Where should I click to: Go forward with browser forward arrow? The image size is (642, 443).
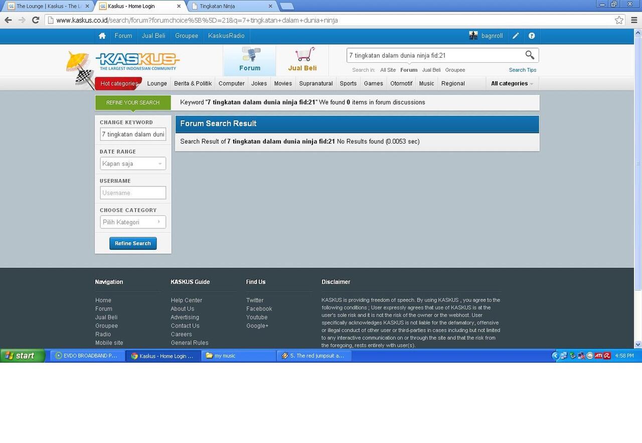pyautogui.click(x=22, y=20)
